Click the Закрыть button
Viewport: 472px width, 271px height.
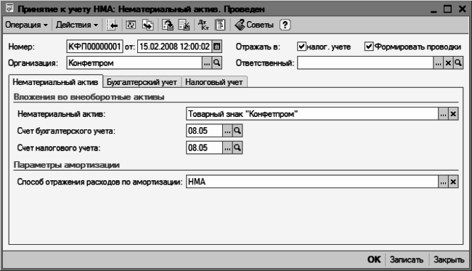(449, 259)
